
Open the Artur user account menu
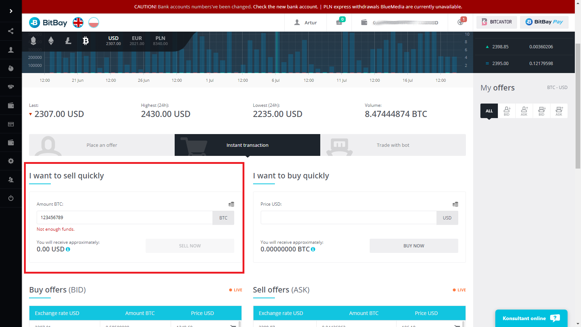305,23
